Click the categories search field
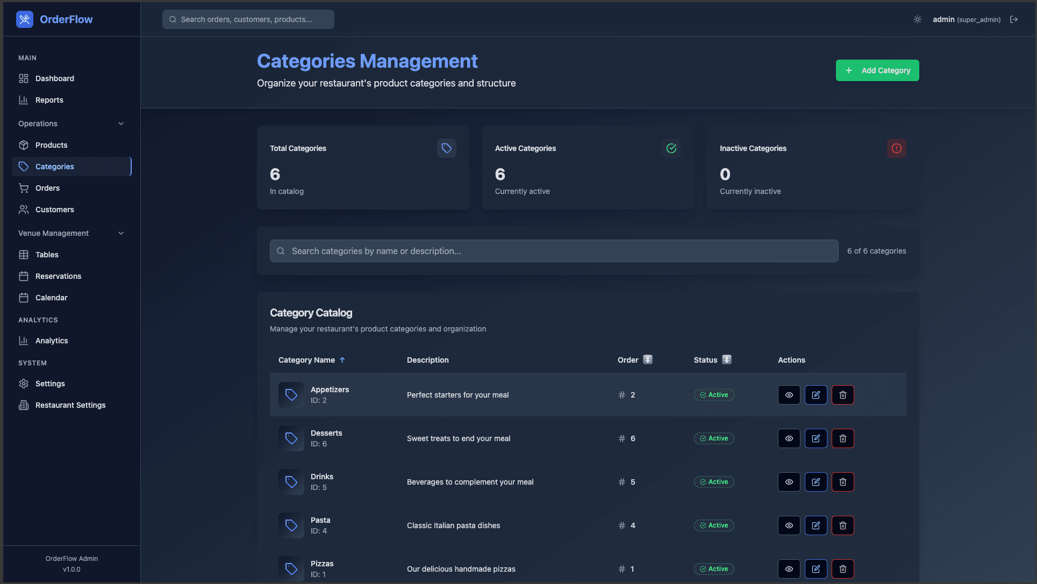Image resolution: width=1037 pixels, height=584 pixels. [553, 250]
